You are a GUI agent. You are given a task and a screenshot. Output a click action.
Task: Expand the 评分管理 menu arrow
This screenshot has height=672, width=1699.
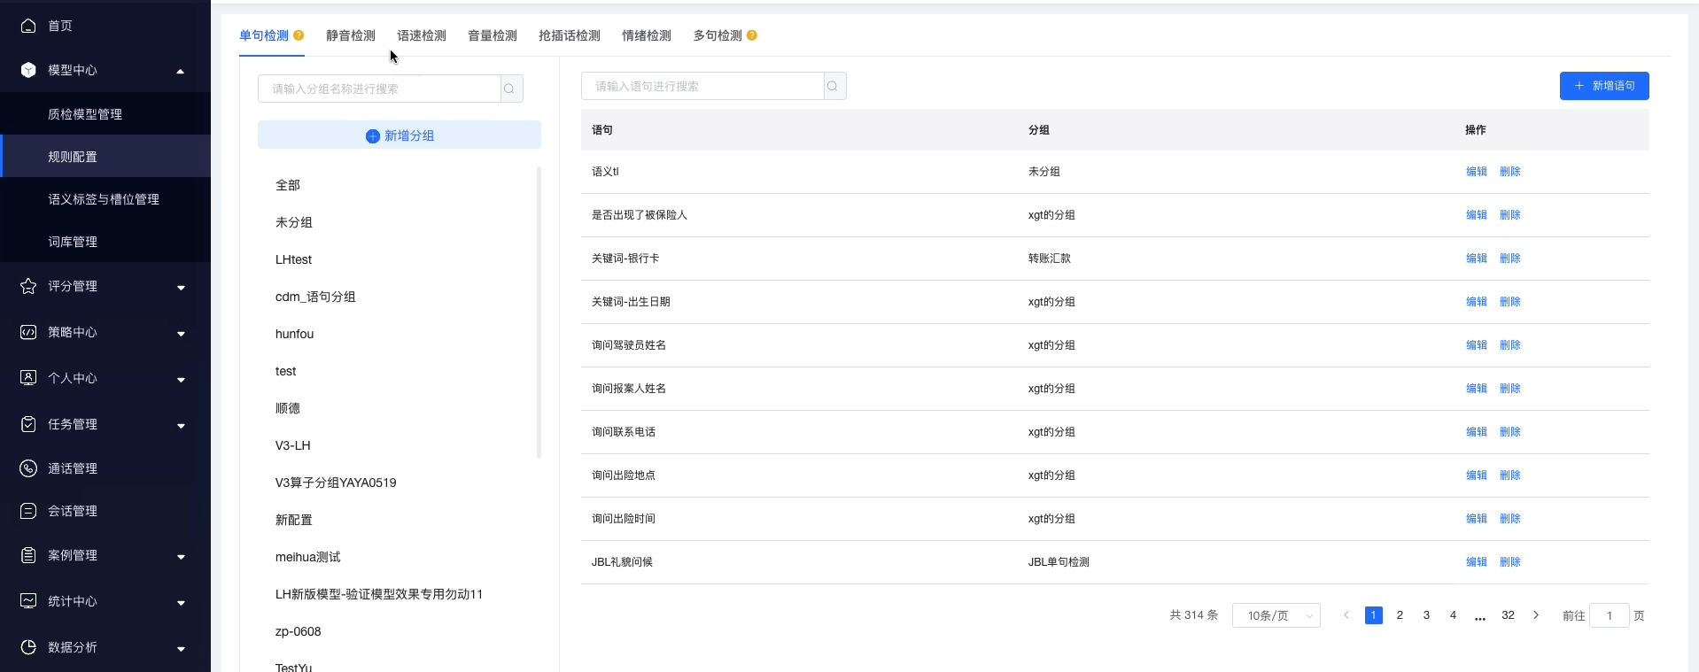(x=181, y=288)
